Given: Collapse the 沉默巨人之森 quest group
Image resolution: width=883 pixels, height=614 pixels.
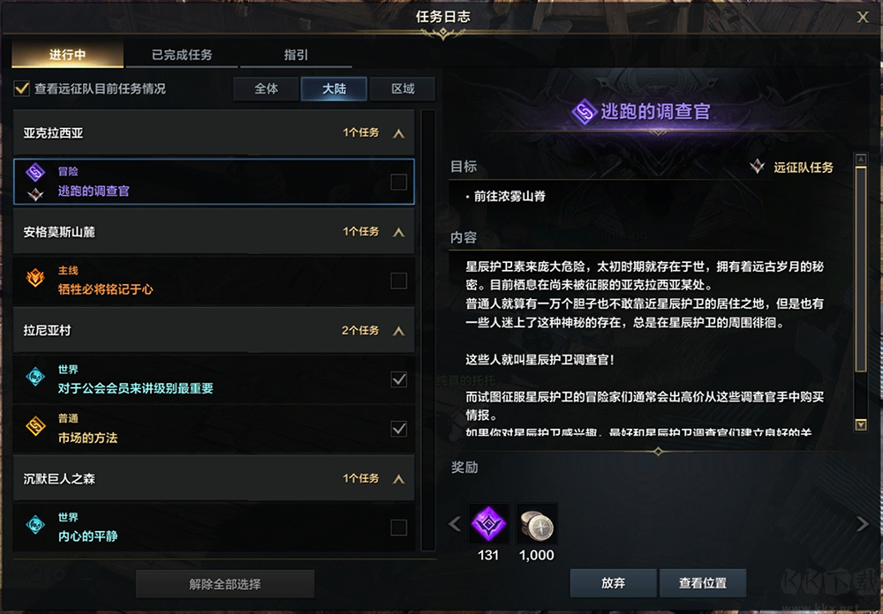Looking at the screenshot, I should pyautogui.click(x=399, y=479).
